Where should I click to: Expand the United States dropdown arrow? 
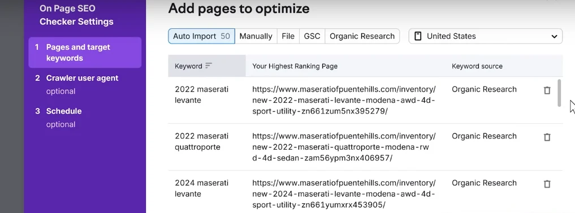point(554,36)
